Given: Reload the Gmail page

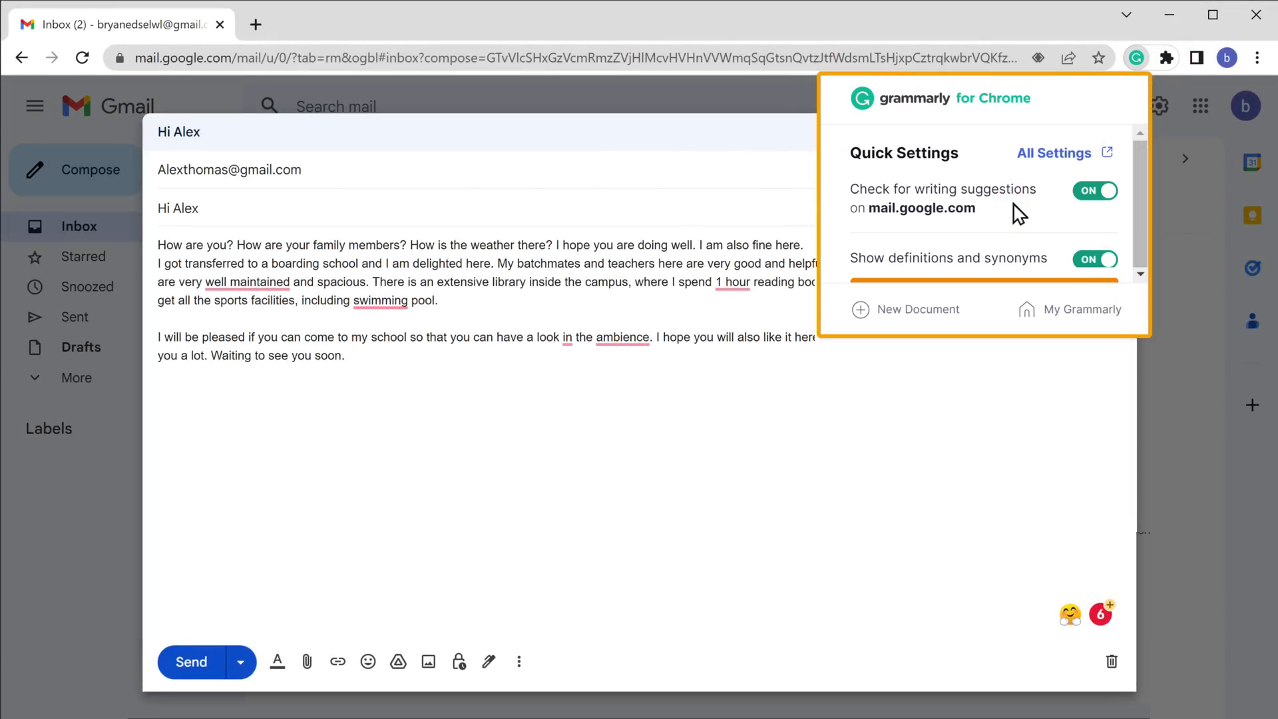Looking at the screenshot, I should click(83, 58).
